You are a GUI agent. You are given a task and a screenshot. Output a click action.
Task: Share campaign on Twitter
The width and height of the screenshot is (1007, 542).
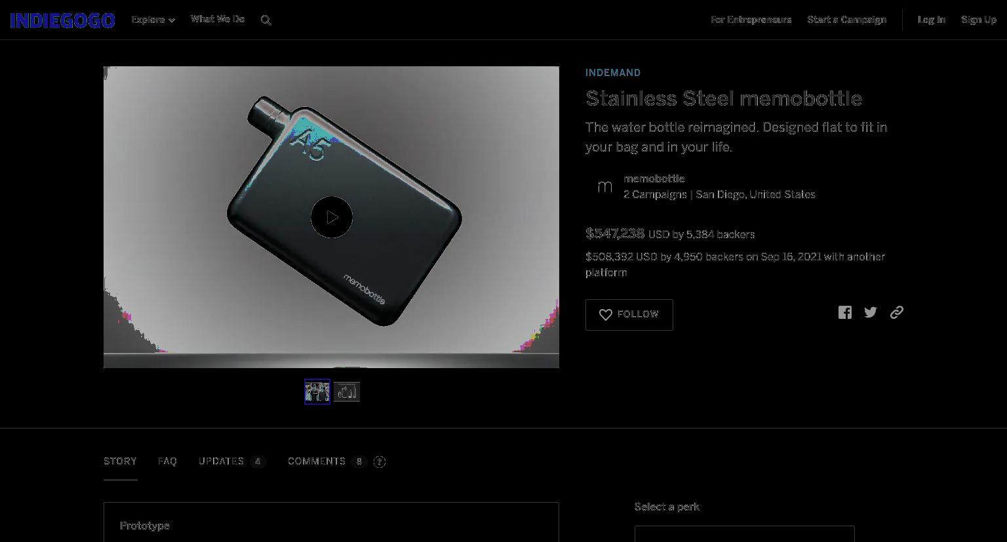pos(871,312)
